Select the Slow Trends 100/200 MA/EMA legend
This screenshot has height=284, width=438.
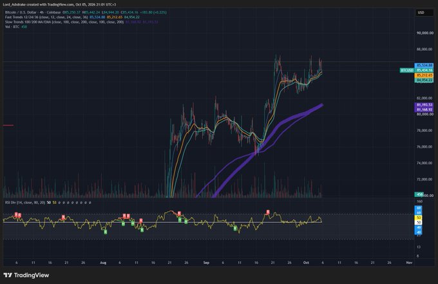(x=64, y=22)
